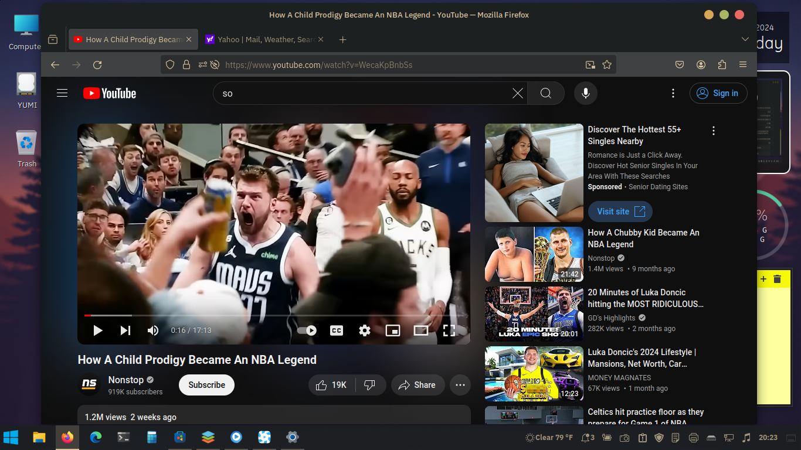Close the Yahoo tab

coord(320,39)
